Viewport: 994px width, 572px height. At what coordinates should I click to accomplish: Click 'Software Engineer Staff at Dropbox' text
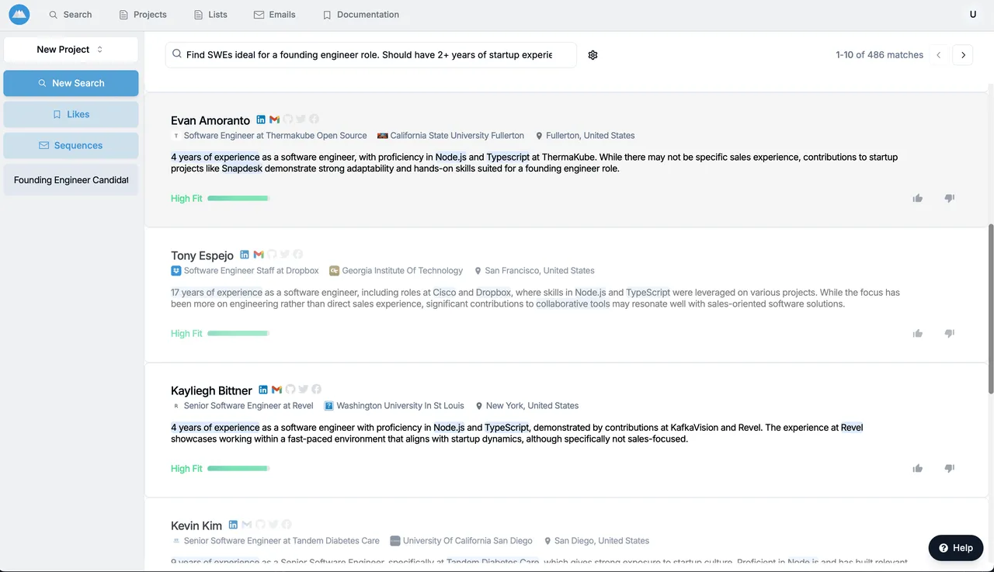252,271
